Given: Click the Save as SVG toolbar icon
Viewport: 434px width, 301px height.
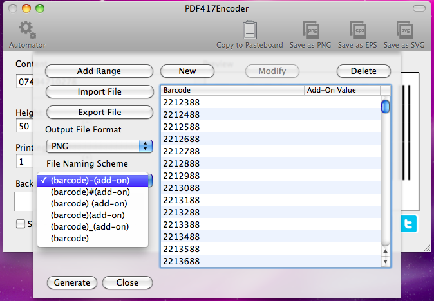Looking at the screenshot, I should [x=404, y=30].
